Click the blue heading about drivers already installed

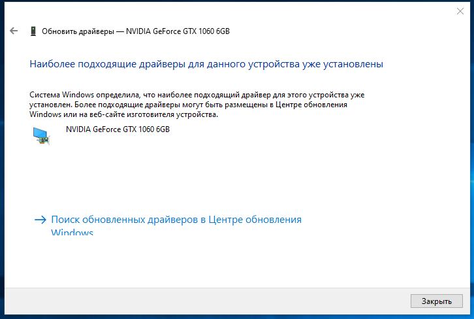206,64
